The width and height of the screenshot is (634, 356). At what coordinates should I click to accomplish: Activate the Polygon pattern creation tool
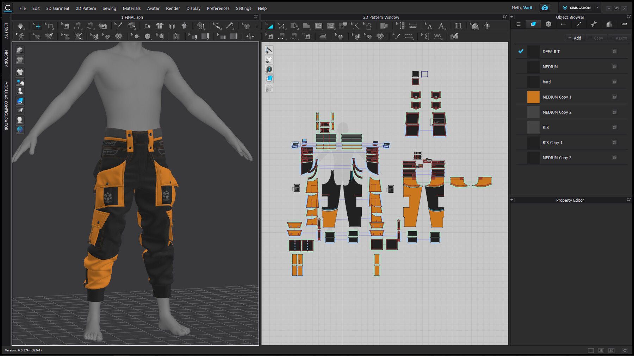tap(306, 26)
